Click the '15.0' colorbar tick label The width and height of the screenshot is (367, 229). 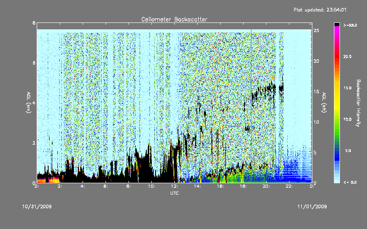[x=347, y=88]
